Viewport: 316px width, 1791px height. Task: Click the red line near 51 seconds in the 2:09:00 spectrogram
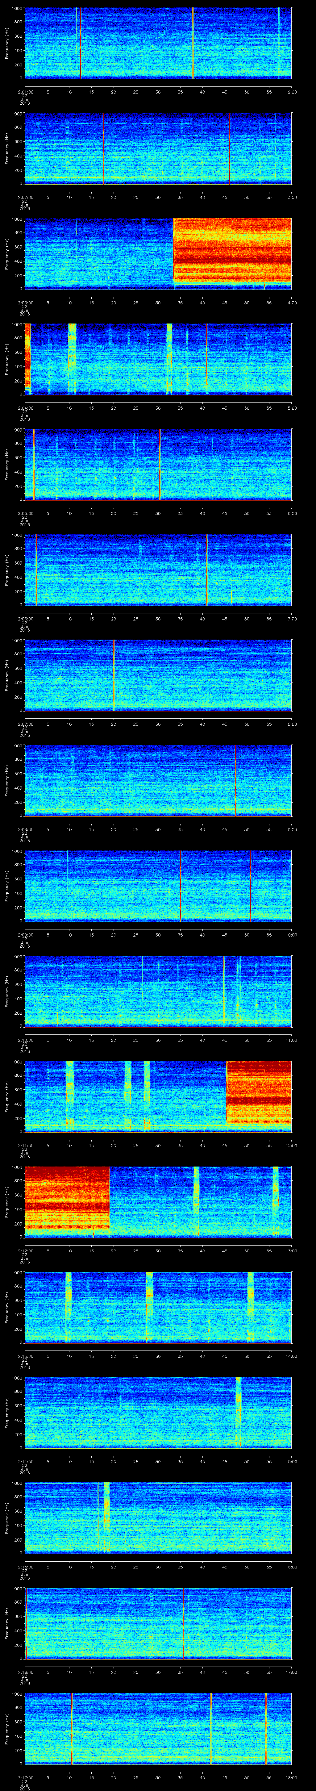(x=250, y=885)
